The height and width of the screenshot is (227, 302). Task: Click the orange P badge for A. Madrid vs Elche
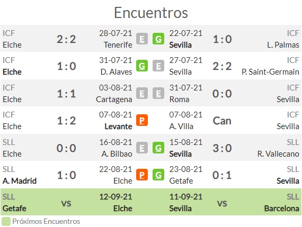click(142, 175)
